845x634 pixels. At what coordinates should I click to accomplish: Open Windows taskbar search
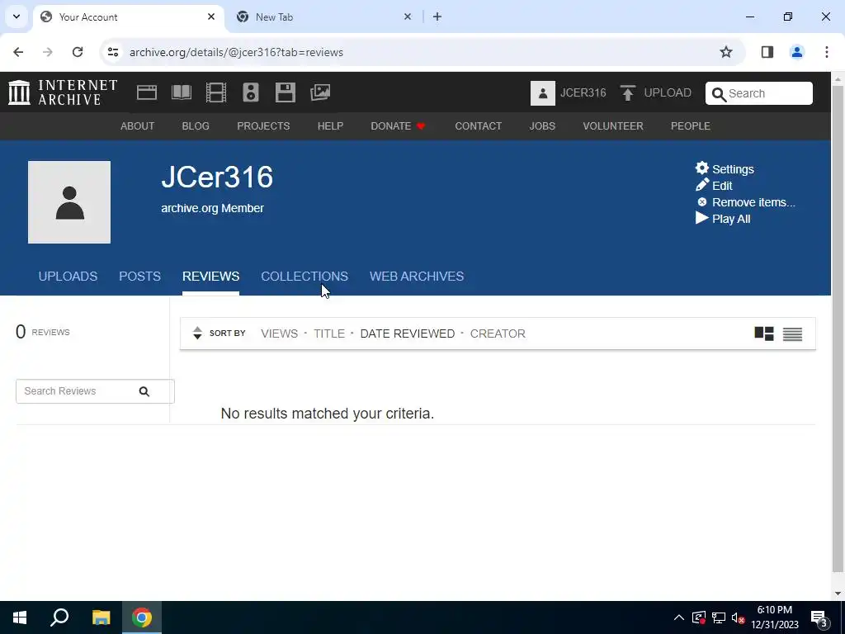pos(59,617)
